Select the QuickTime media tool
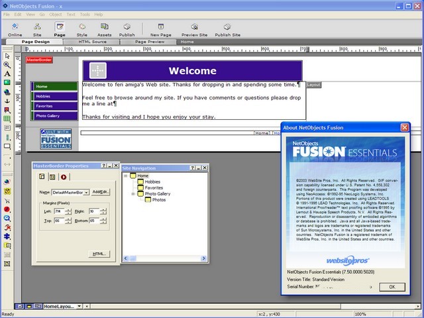Viewport: 424px width, 318px height. (7, 219)
